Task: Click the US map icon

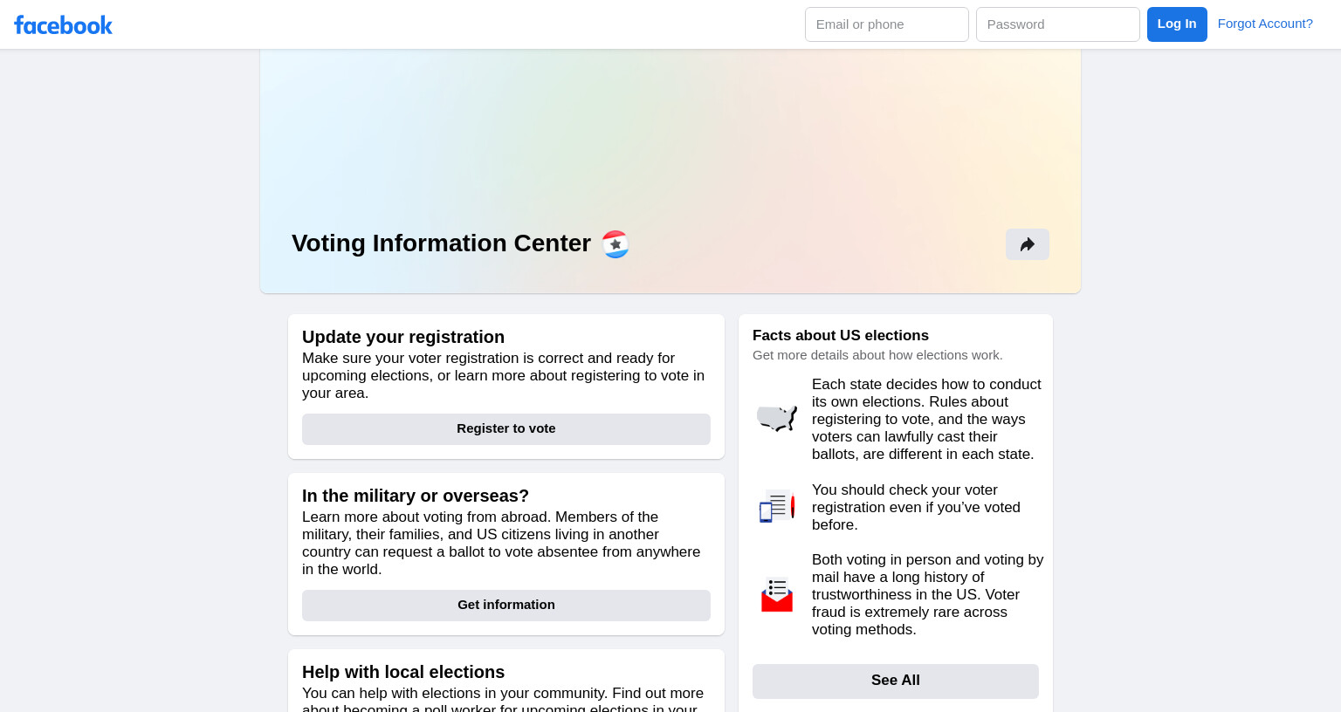Action: [777, 419]
